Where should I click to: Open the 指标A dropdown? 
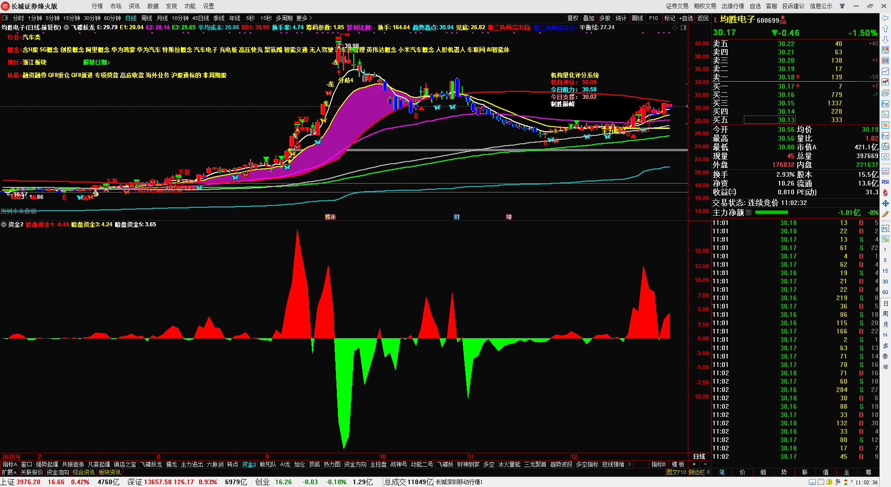[x=10, y=464]
